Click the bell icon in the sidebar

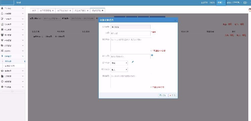pos(2,14)
